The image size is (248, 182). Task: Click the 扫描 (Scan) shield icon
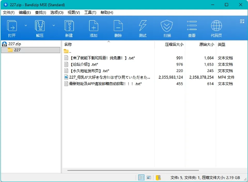point(167,28)
